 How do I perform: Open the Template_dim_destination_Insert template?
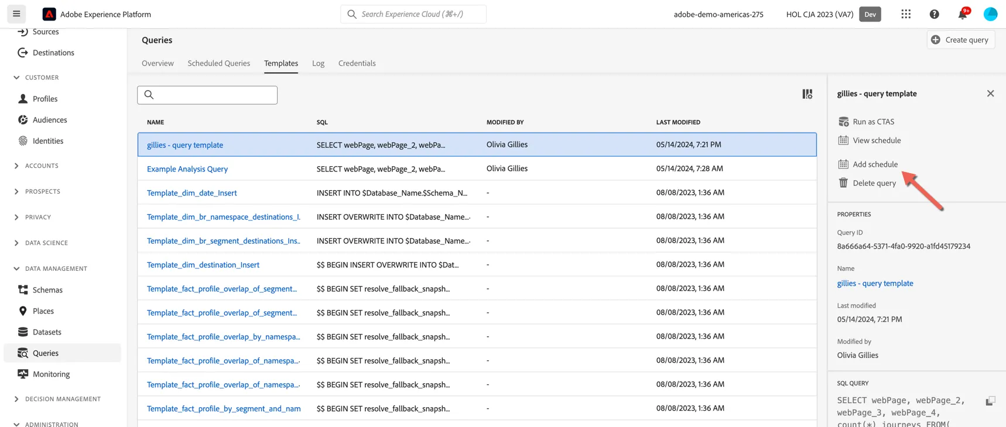pos(203,265)
